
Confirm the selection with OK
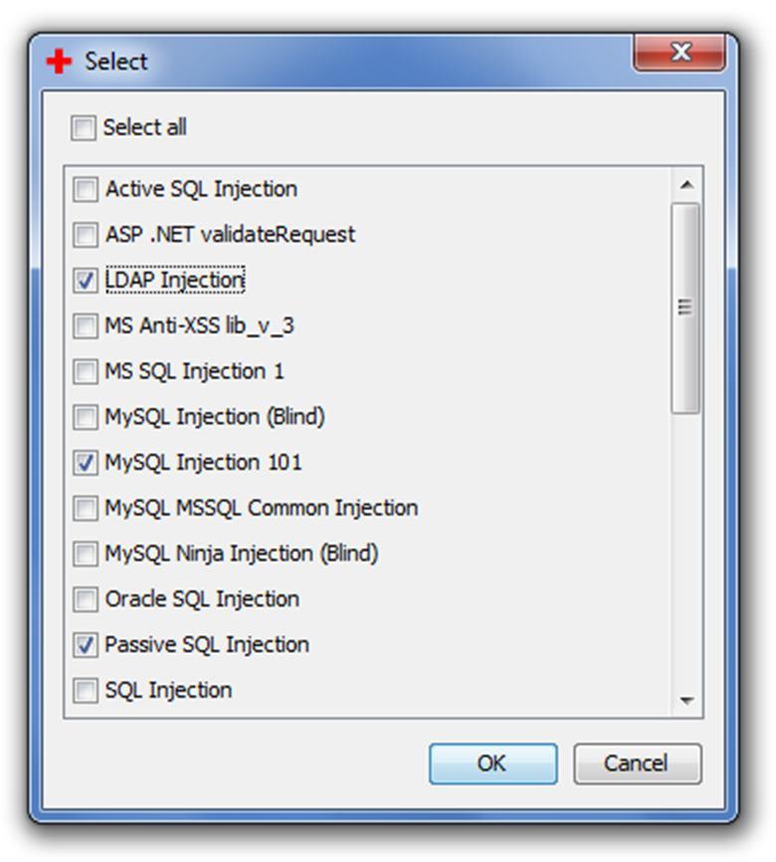[x=492, y=764]
